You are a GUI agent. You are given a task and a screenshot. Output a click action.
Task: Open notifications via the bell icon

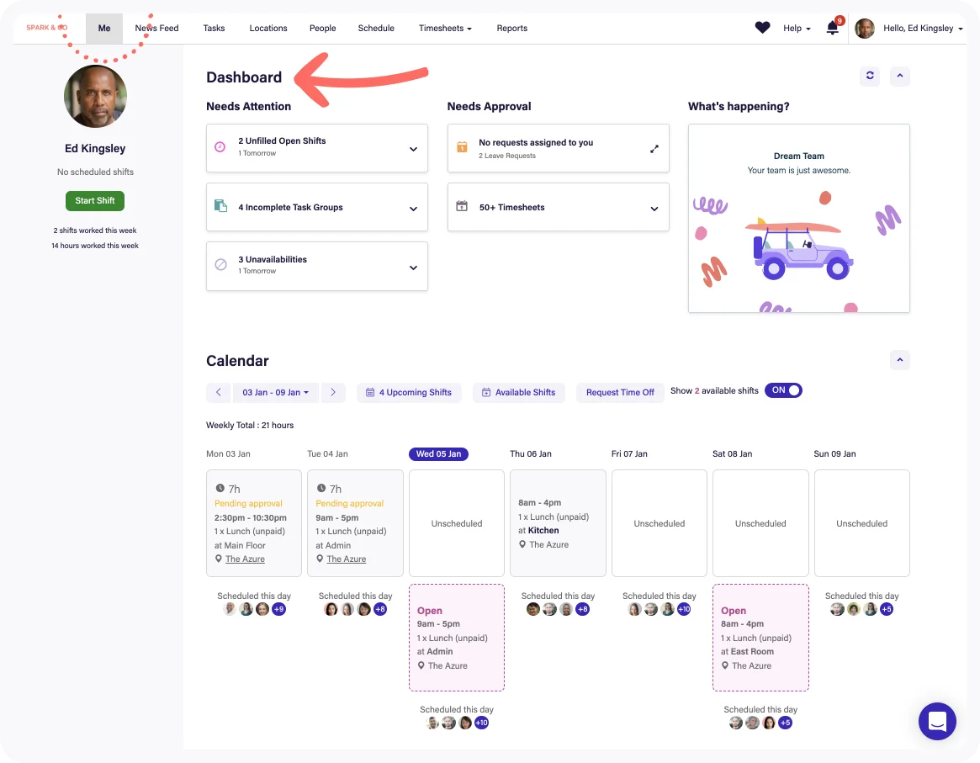point(831,28)
